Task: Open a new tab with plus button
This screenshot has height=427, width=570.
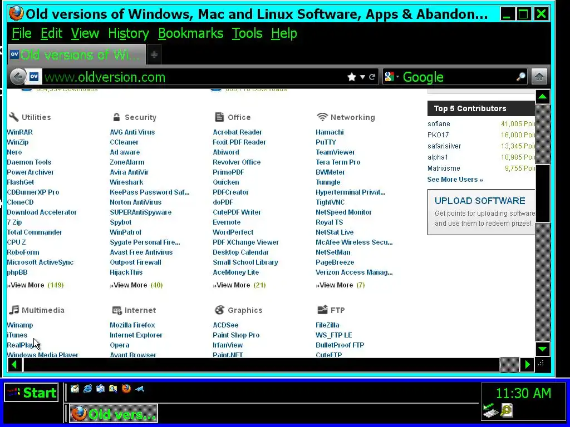Action: tap(154, 55)
